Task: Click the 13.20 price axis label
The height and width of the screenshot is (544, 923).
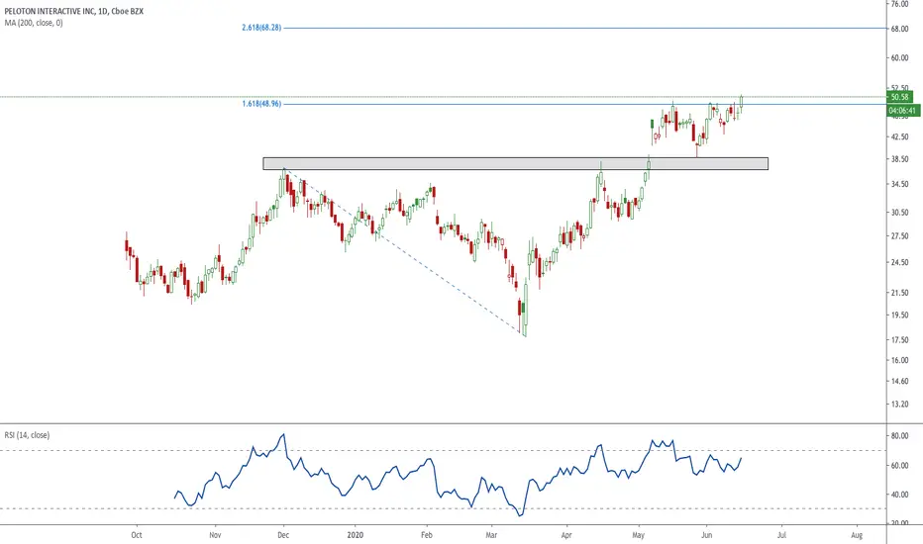Action: pos(899,404)
